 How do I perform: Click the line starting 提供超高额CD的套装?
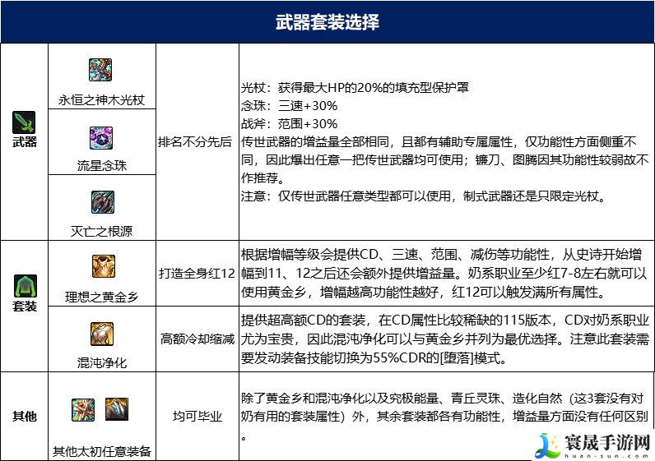(x=445, y=320)
